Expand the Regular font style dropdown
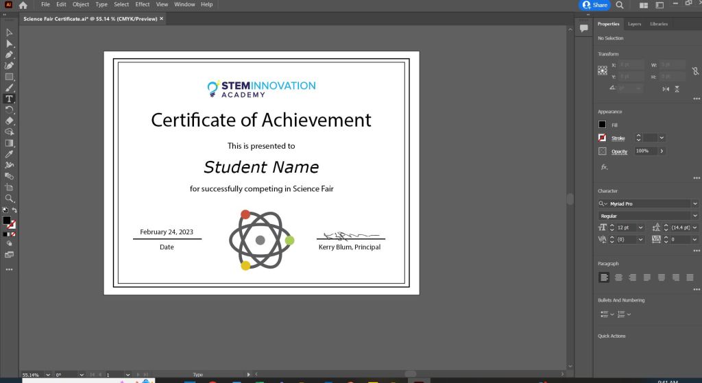 [694, 216]
